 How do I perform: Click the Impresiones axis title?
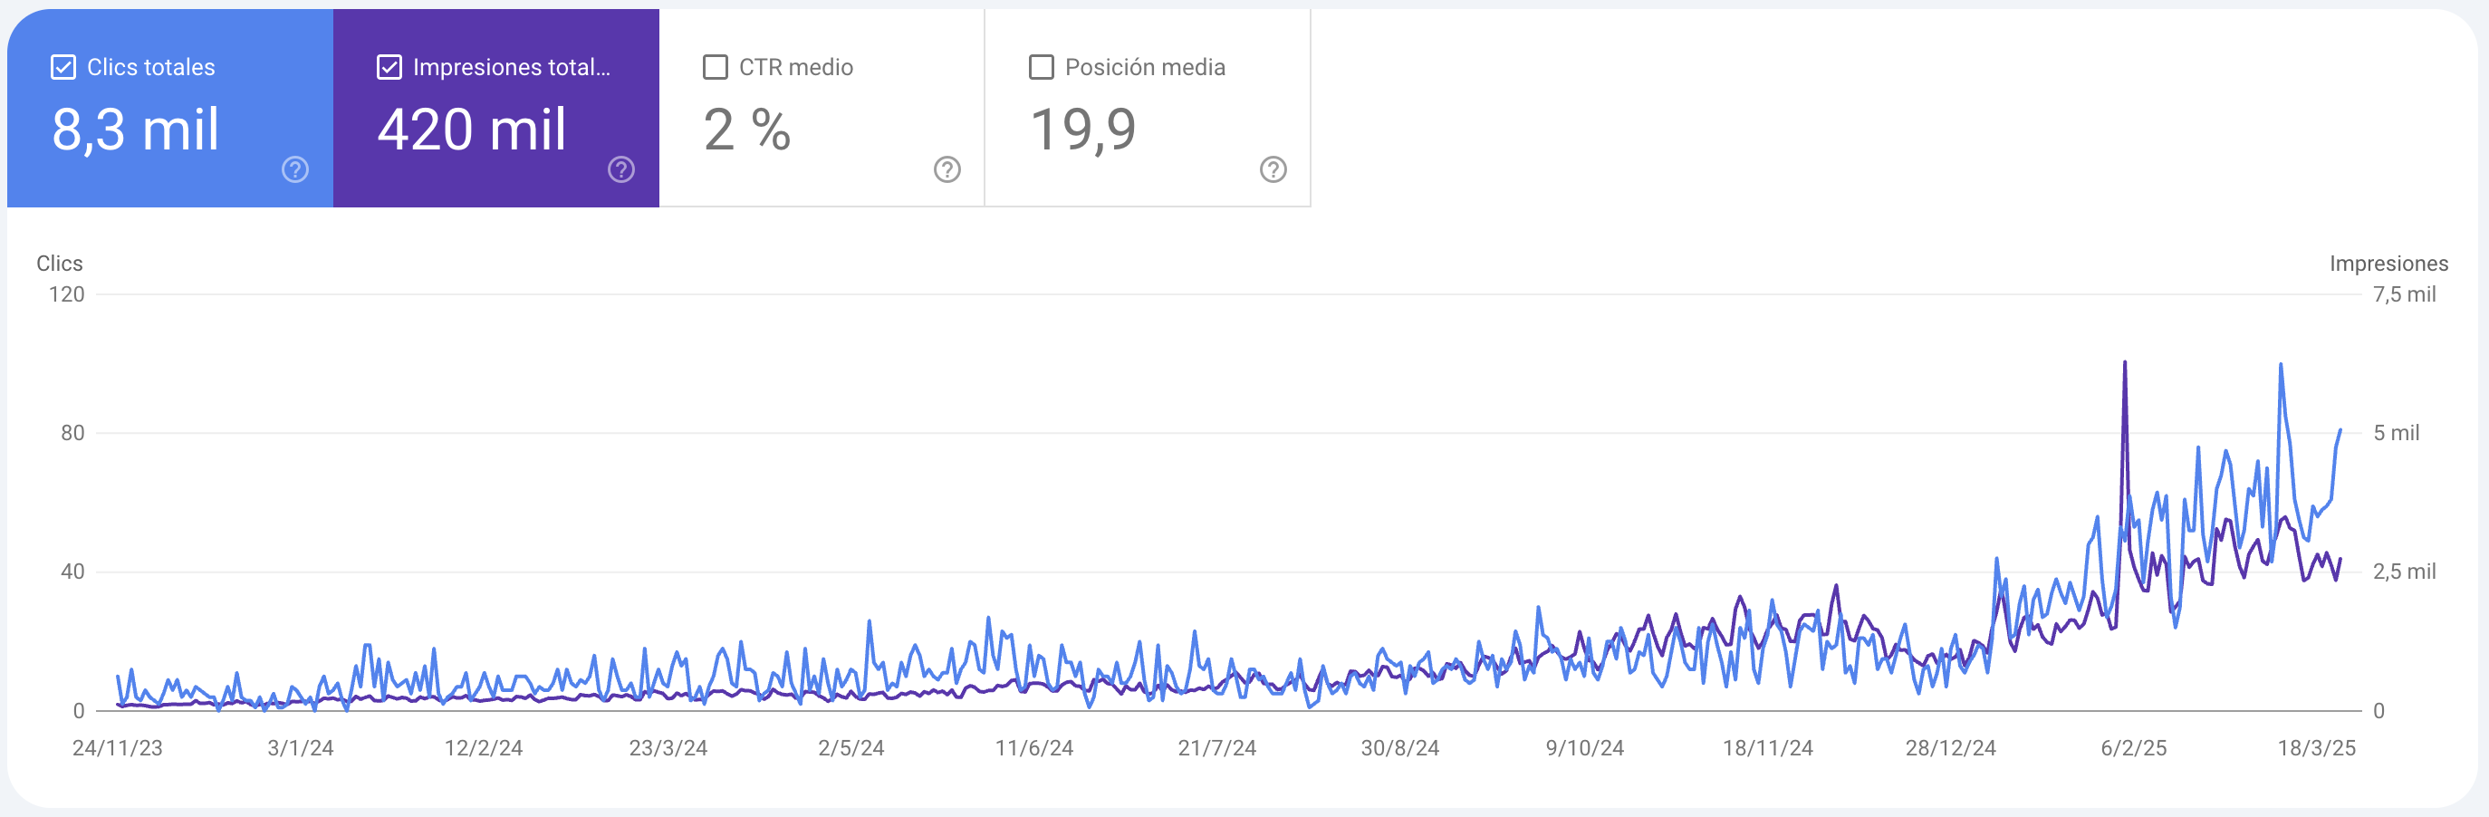coord(2388,264)
